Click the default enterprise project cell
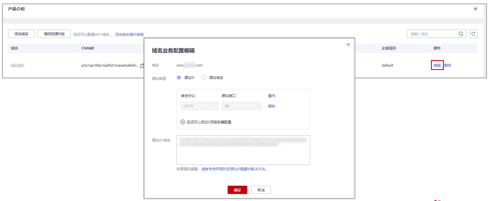The width and height of the screenshot is (489, 201). [x=387, y=65]
